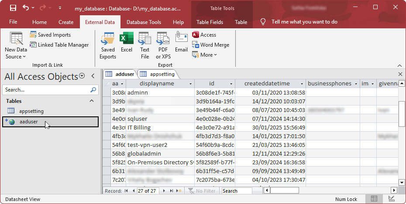Open the File menu
The image size is (406, 204).
(x=13, y=22)
